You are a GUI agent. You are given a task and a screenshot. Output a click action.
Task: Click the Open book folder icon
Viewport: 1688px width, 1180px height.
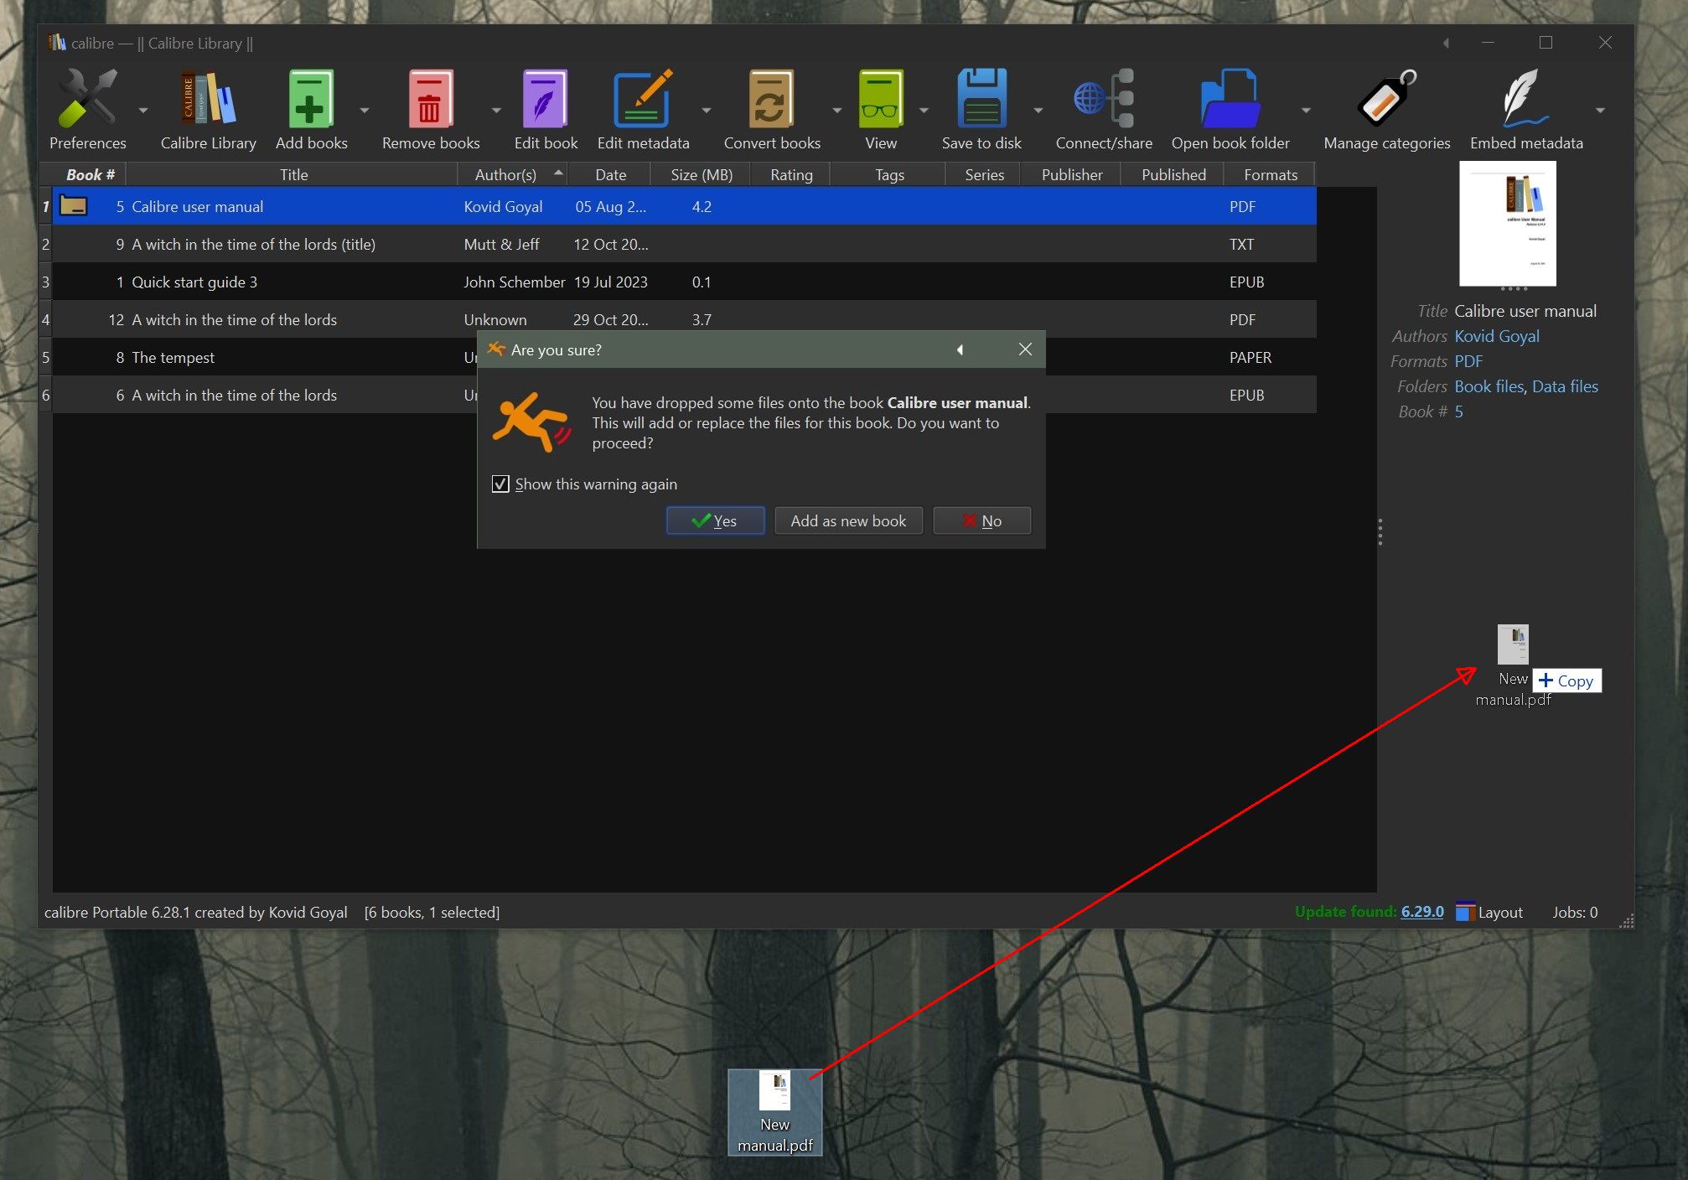click(x=1230, y=98)
